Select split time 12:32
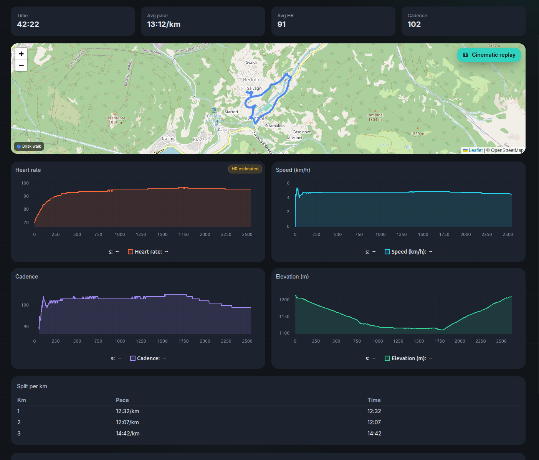 tap(374, 411)
